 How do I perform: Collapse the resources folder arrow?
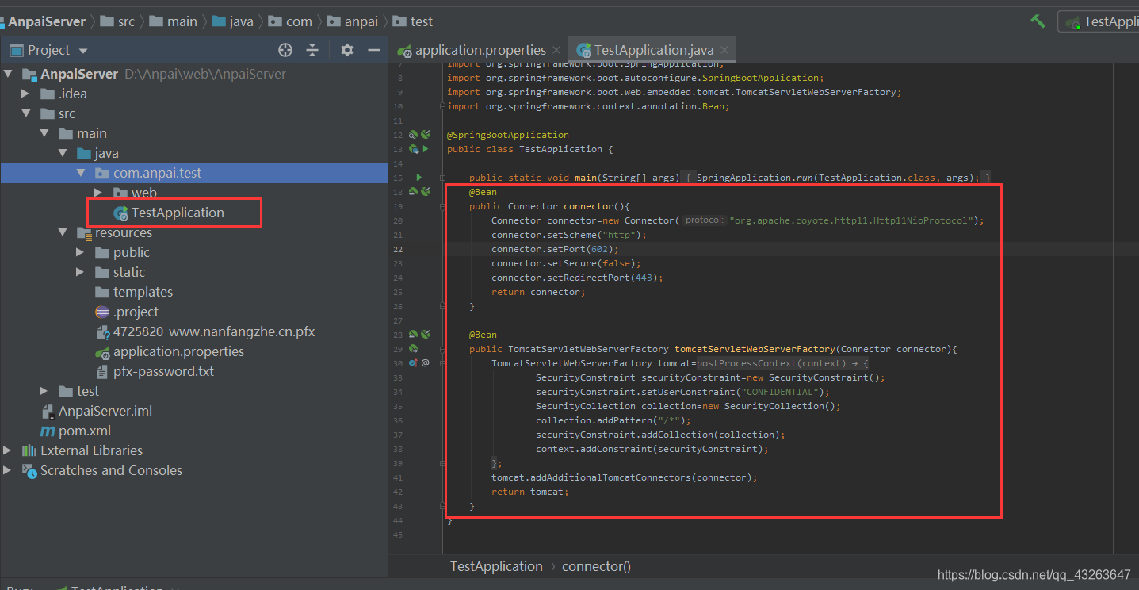click(x=63, y=232)
